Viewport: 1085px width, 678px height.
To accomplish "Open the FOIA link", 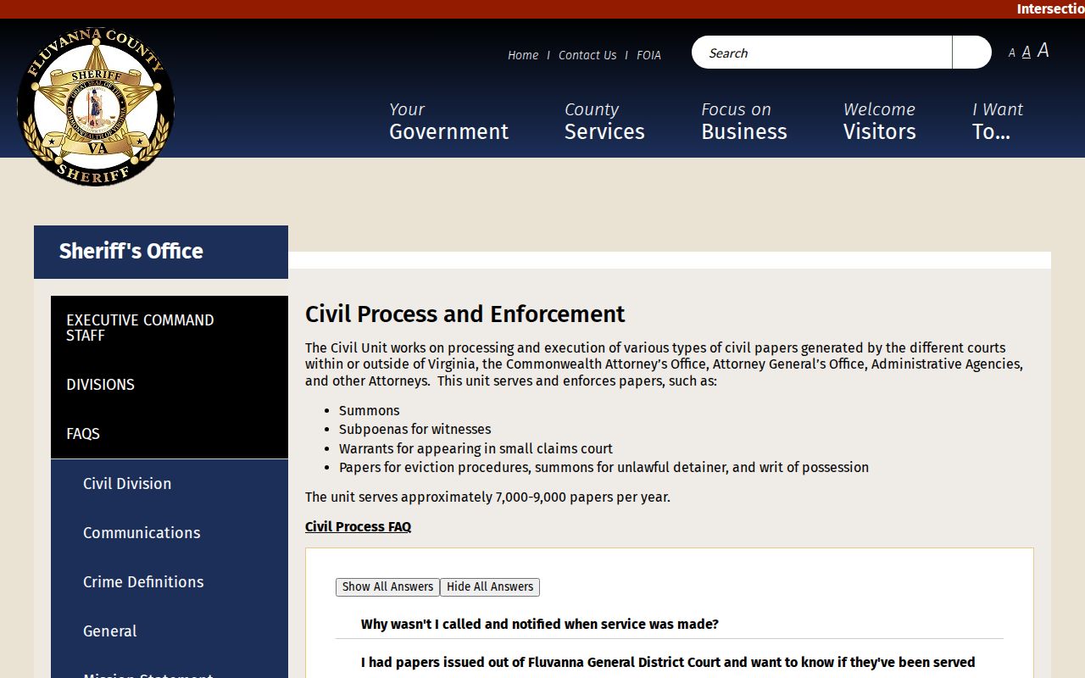I will tap(648, 55).
